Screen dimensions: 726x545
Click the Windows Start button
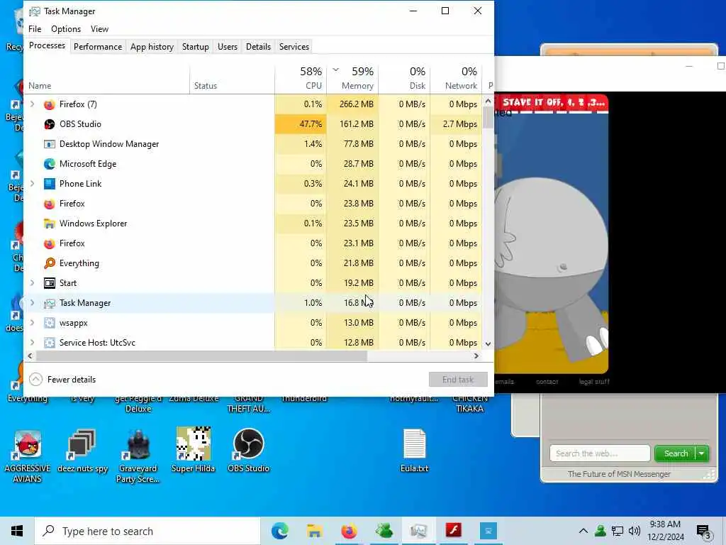tap(17, 531)
